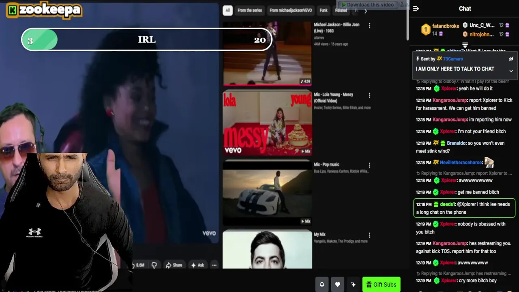
Task: Open the My Mix thumbnail
Action: 267,249
